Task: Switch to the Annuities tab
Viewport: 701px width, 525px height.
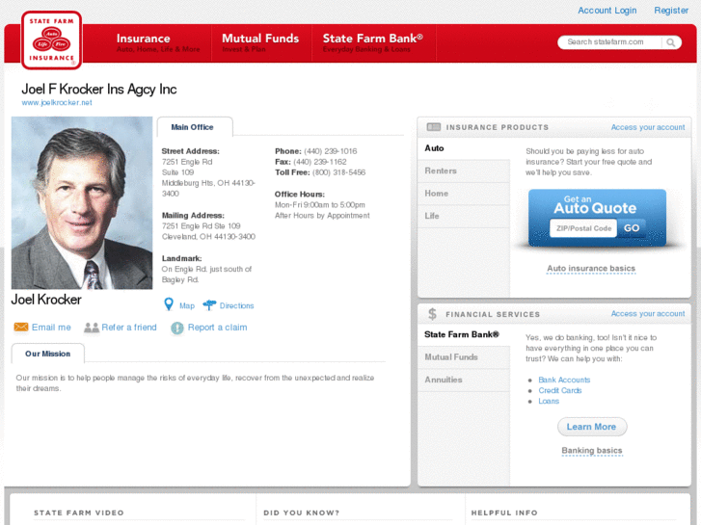Action: (464, 380)
